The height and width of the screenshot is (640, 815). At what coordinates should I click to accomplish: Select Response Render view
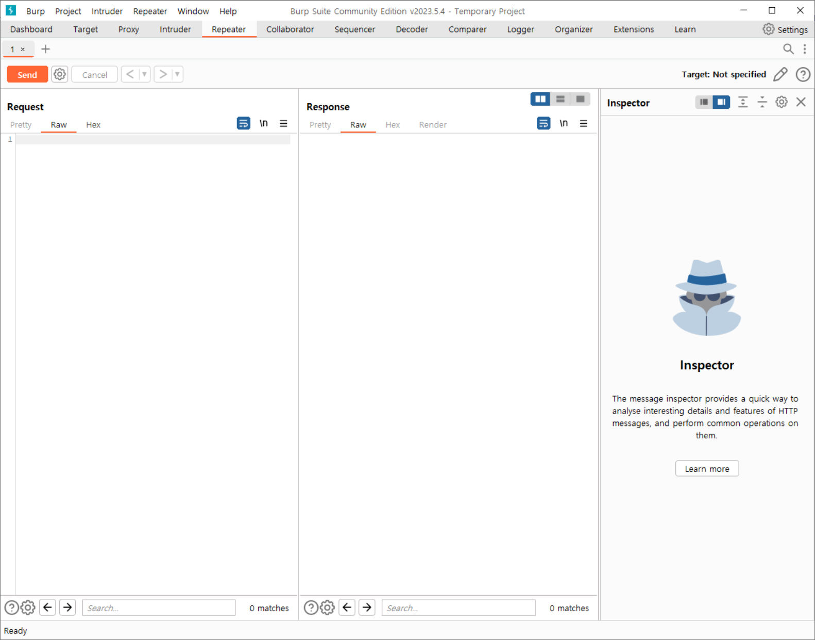(x=433, y=125)
